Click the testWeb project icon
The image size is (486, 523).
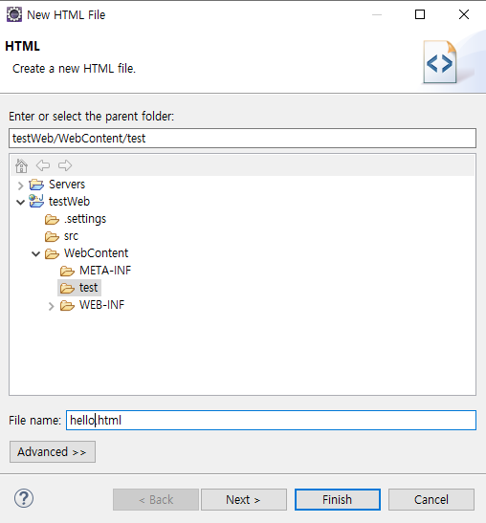pos(36,201)
